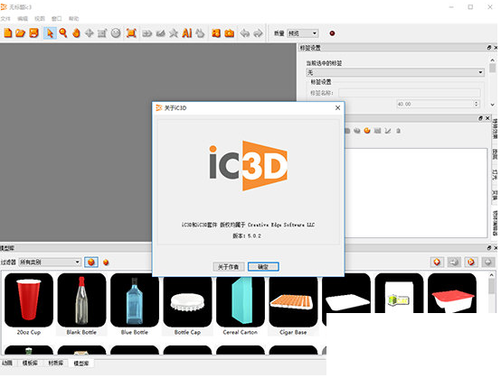Click the red record dot button
Image resolution: width=501 pixels, height=378 pixels.
click(x=332, y=33)
